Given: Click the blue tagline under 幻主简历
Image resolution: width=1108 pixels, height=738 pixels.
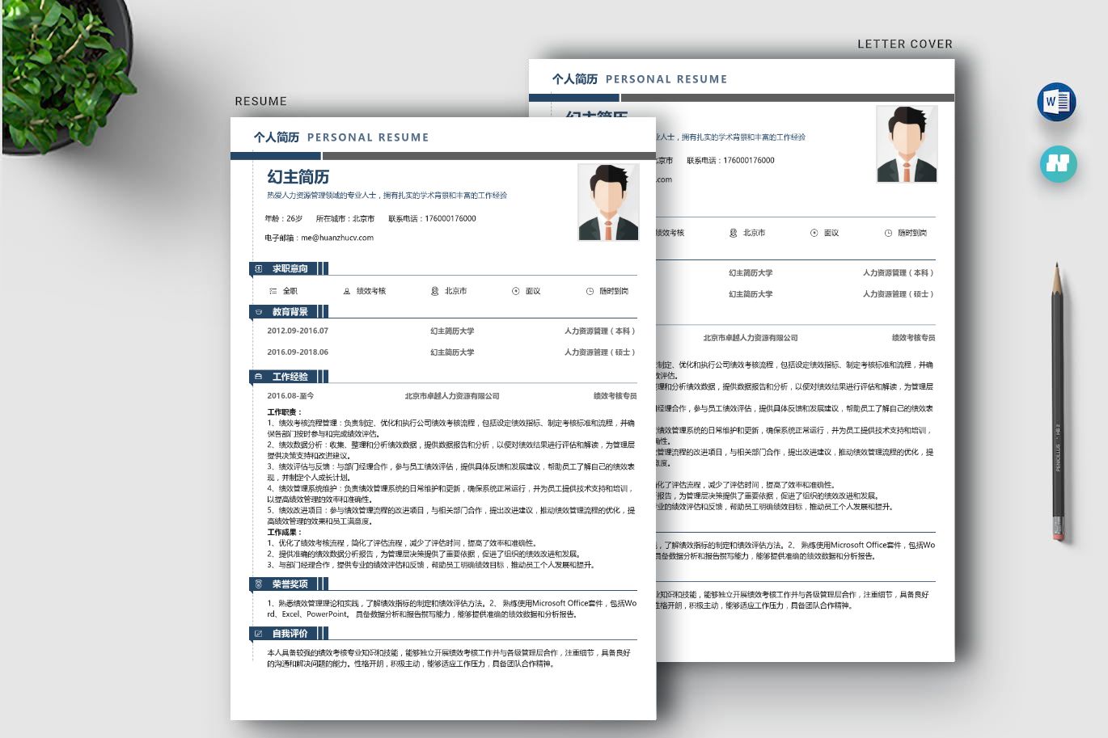Looking at the screenshot, I should 387,196.
